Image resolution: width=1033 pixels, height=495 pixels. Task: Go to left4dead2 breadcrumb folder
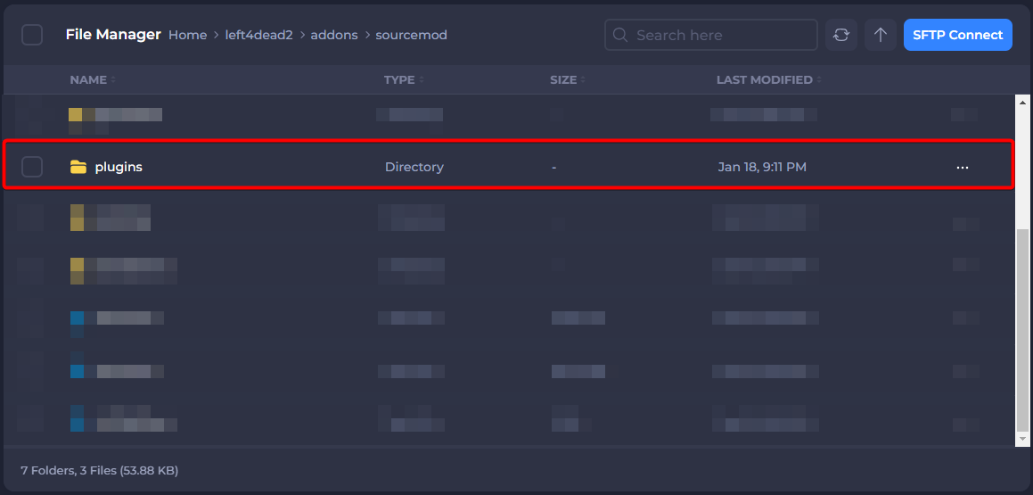[258, 35]
